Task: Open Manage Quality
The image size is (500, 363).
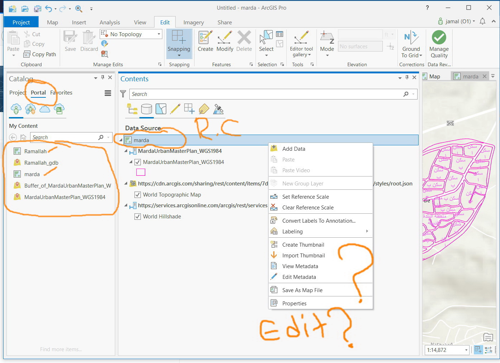Action: point(439,44)
